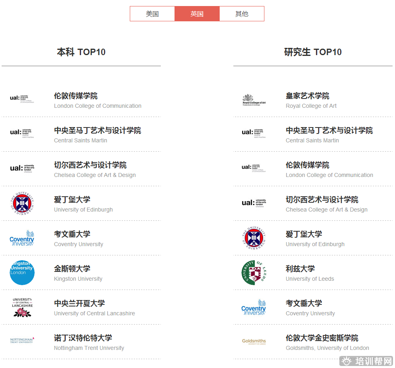Open 爱丁堡大学 in the 研究生 TOP10 list
395x368 pixels.
click(x=304, y=234)
